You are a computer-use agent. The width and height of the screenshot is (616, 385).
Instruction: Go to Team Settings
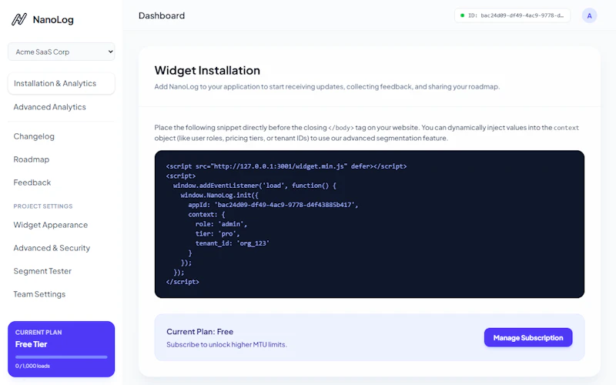tap(39, 294)
